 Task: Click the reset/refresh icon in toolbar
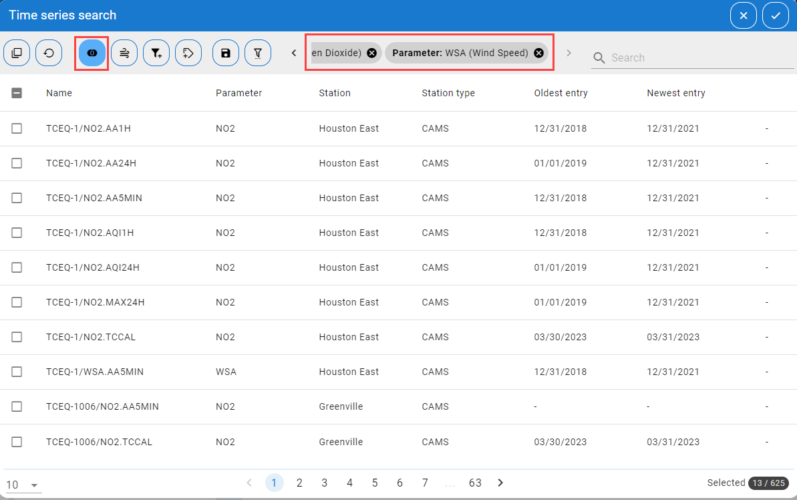tap(49, 53)
